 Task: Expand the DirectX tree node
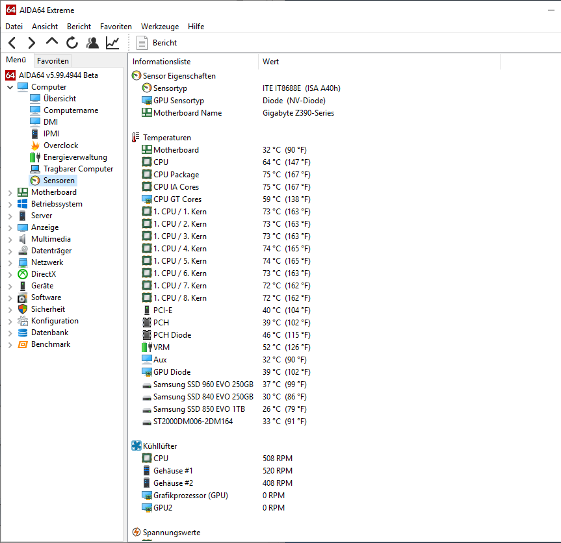click(10, 275)
